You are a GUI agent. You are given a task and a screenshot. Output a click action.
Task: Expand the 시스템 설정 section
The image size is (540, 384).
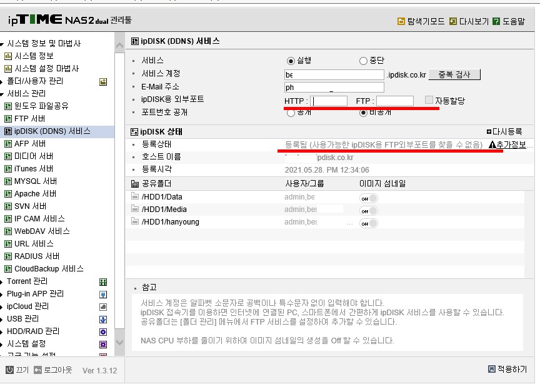(2, 344)
